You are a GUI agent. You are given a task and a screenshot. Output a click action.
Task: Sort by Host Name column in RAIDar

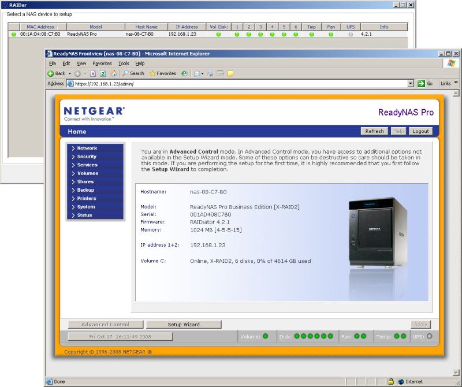pos(147,27)
